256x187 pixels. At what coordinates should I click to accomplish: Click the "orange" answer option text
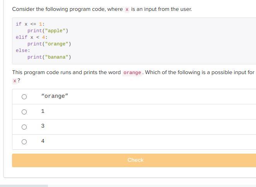tap(55, 96)
